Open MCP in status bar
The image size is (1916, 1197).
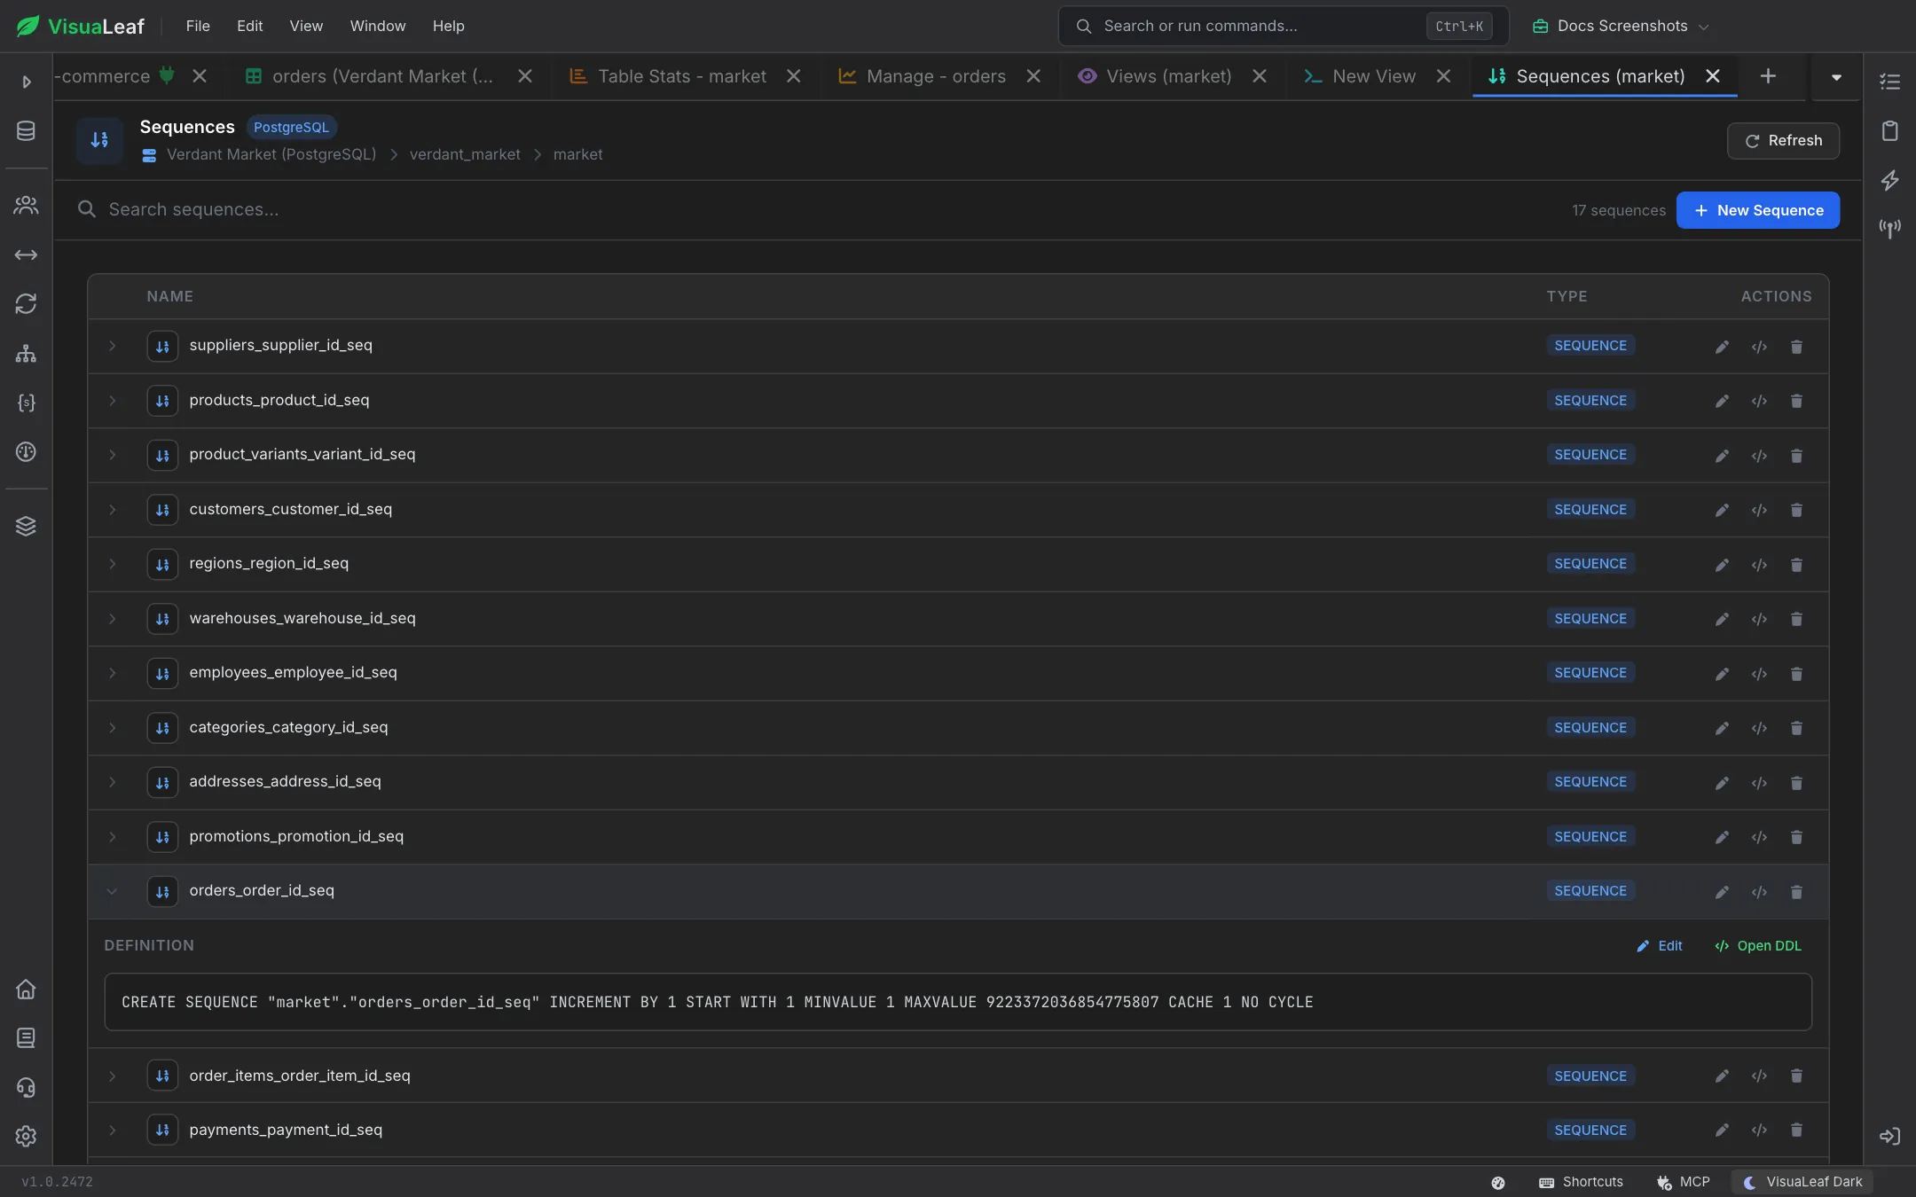pyautogui.click(x=1683, y=1182)
